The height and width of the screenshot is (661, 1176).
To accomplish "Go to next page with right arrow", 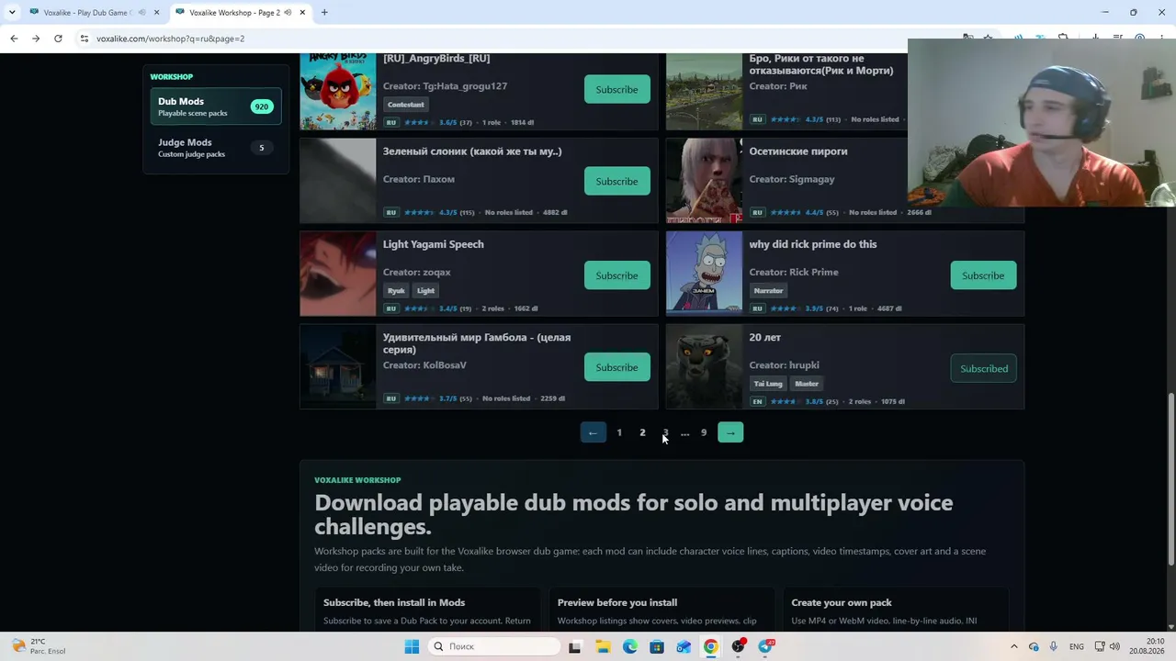I will click(x=730, y=432).
